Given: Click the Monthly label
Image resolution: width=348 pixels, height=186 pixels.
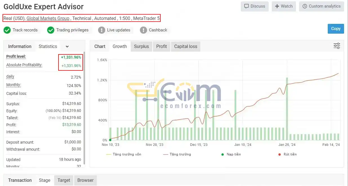Looking at the screenshot, I should click(14, 85).
